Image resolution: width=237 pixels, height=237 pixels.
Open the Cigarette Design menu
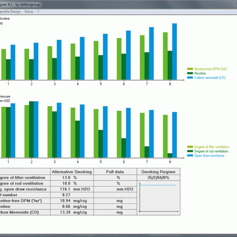pos(10,11)
